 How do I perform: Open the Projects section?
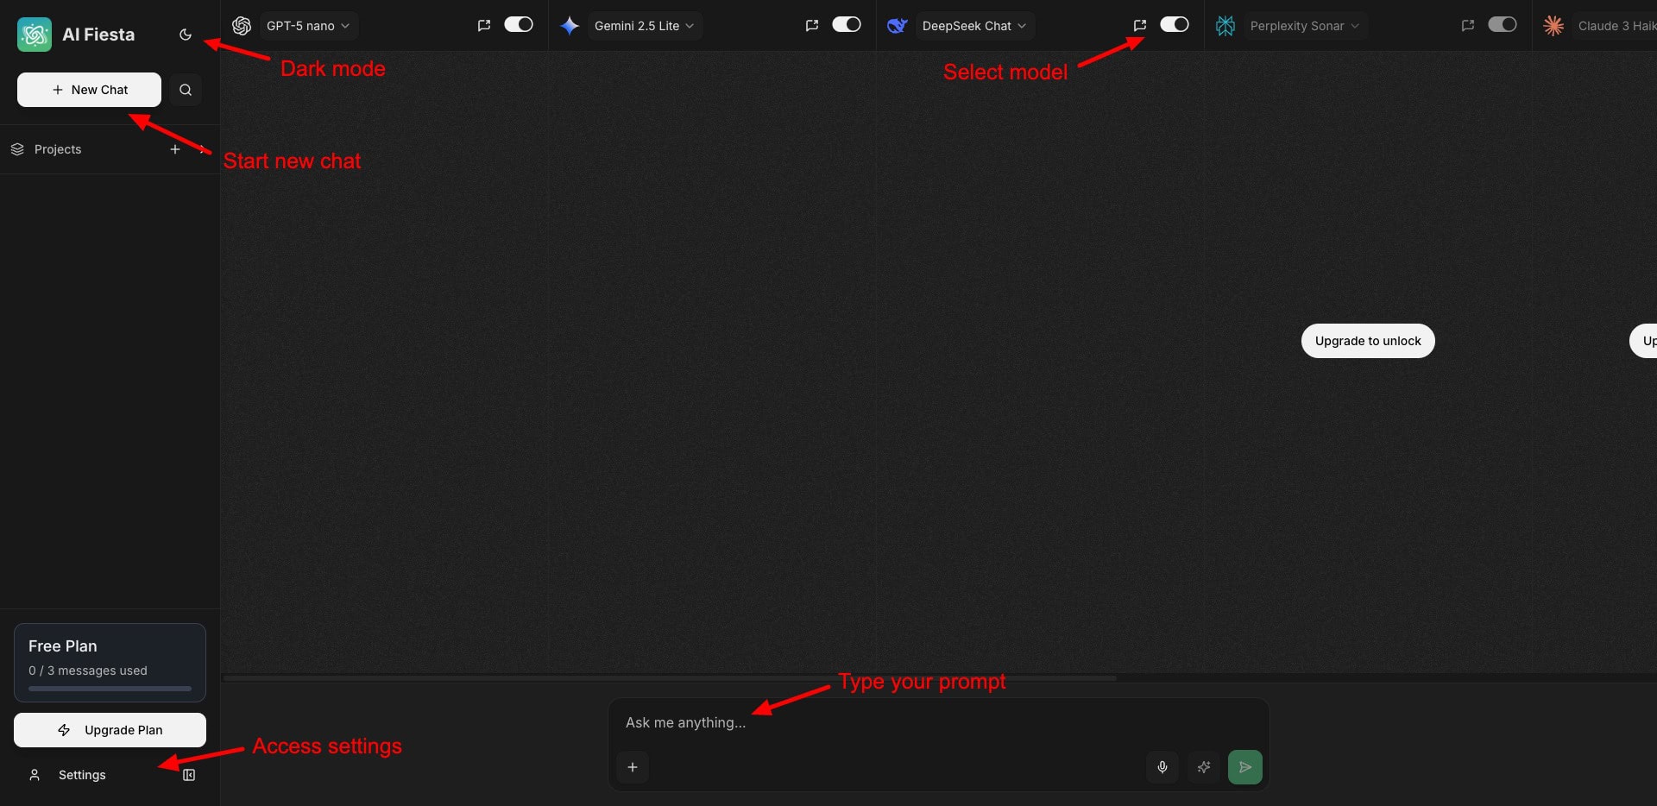point(58,149)
